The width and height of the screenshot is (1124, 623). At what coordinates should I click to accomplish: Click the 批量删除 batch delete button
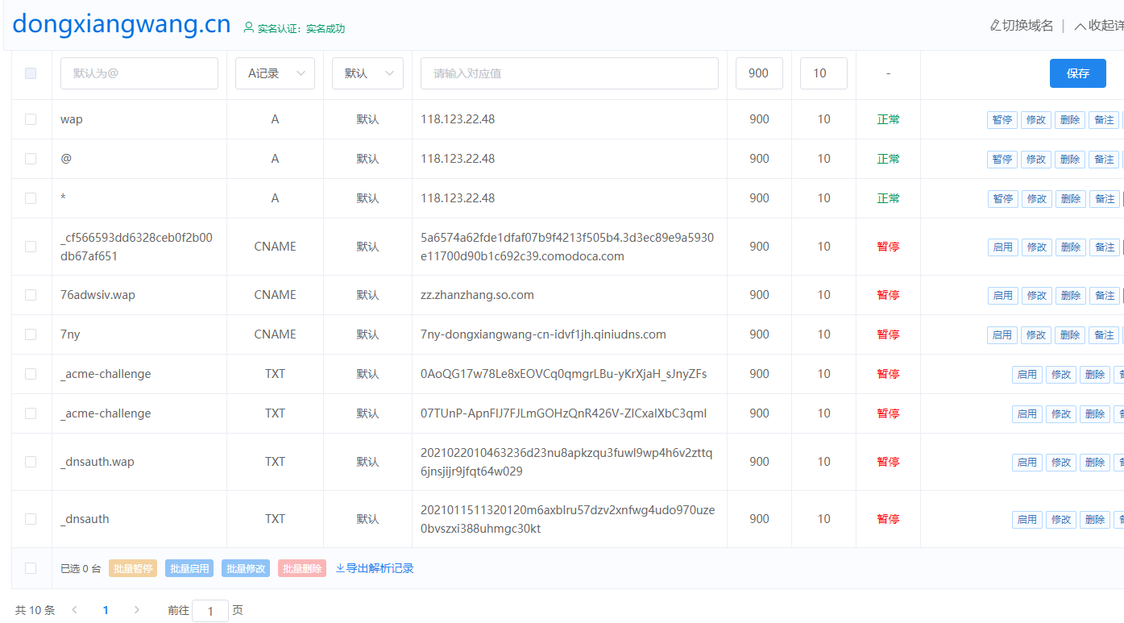click(301, 569)
